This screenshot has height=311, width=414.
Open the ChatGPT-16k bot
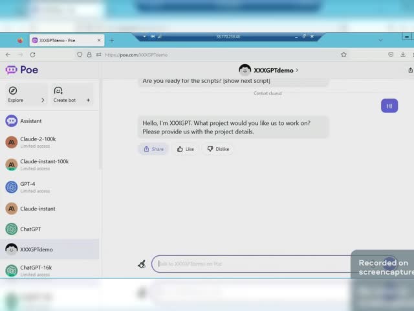(x=50, y=271)
